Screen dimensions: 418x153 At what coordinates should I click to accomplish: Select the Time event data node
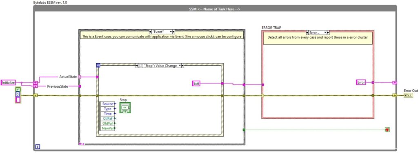[107, 114]
